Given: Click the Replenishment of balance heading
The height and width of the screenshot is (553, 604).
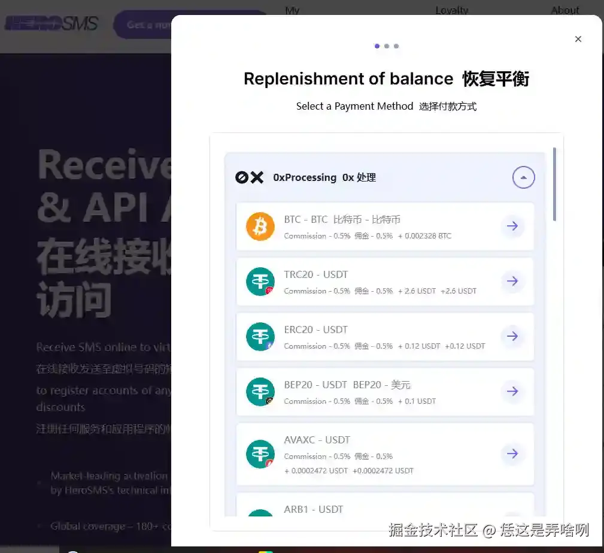Looking at the screenshot, I should point(386,79).
